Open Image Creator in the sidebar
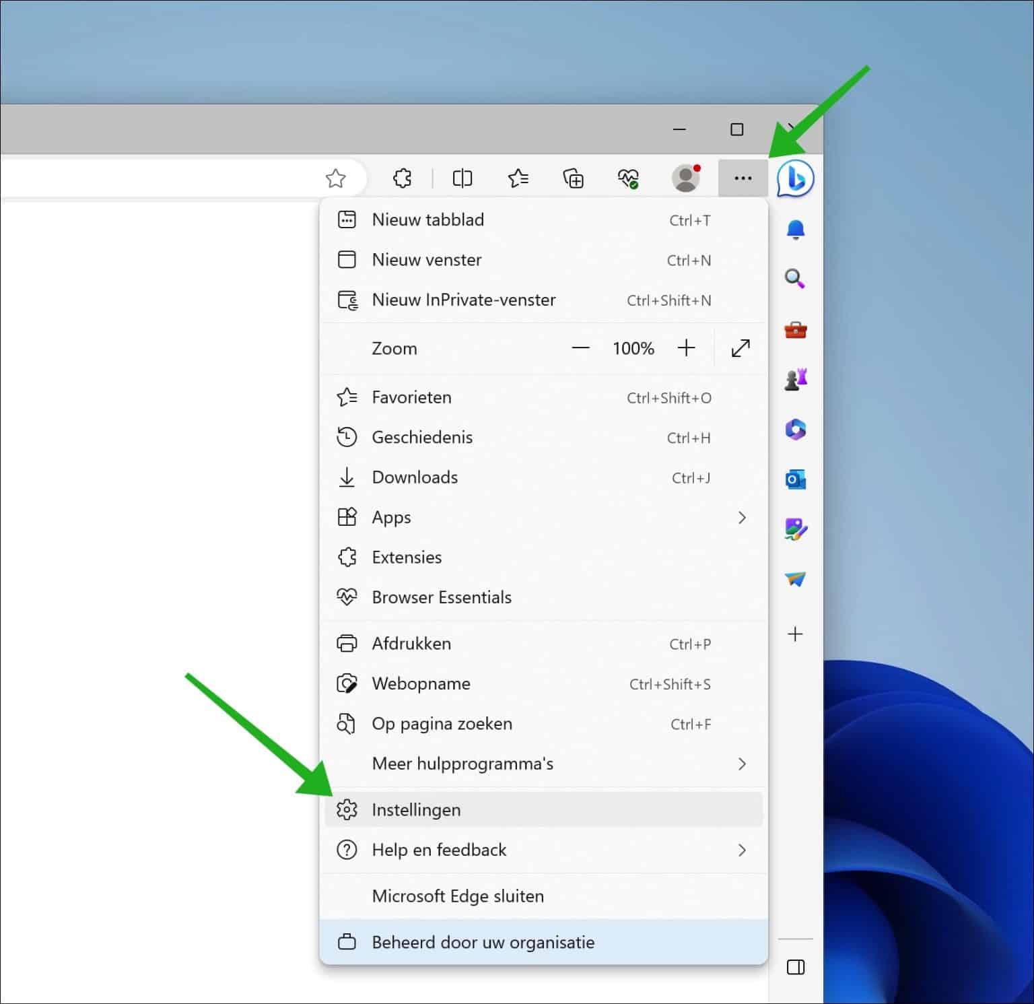Viewport: 1034px width, 1004px height. 795,530
